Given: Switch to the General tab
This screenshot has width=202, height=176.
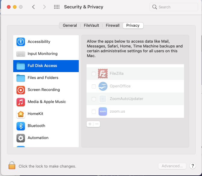Looking at the screenshot, I should pos(70,26).
